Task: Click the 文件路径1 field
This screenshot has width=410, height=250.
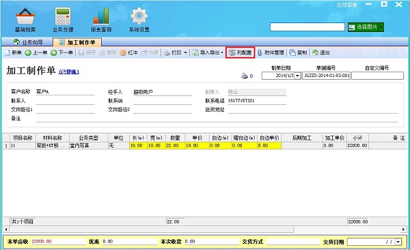Action: tap(65, 110)
